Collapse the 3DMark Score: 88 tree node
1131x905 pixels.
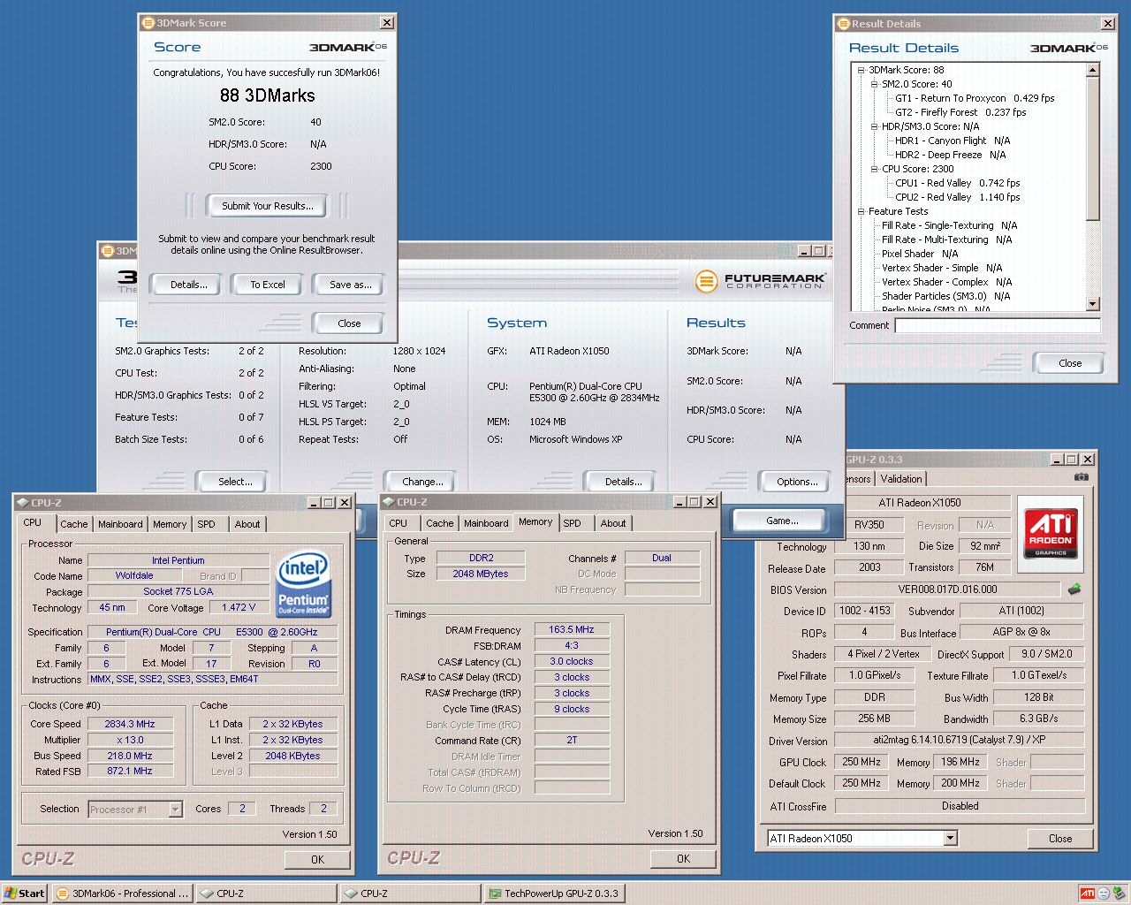(x=860, y=70)
